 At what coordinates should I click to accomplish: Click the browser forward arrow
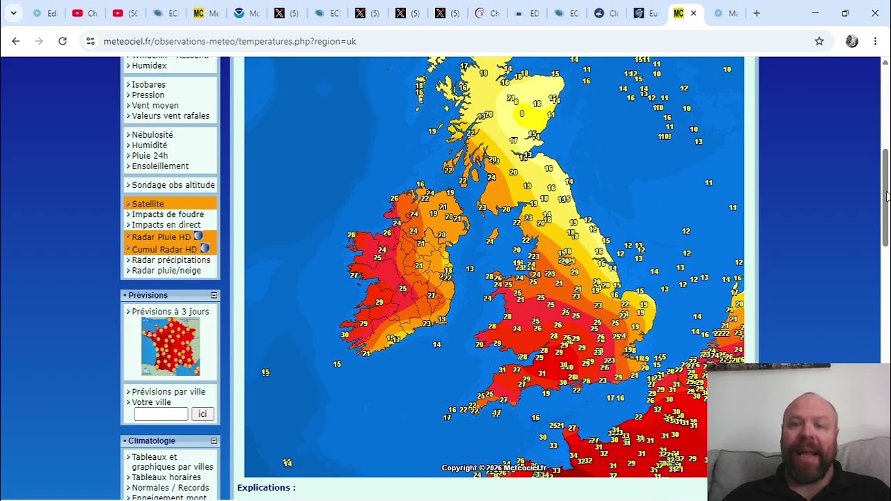[39, 41]
